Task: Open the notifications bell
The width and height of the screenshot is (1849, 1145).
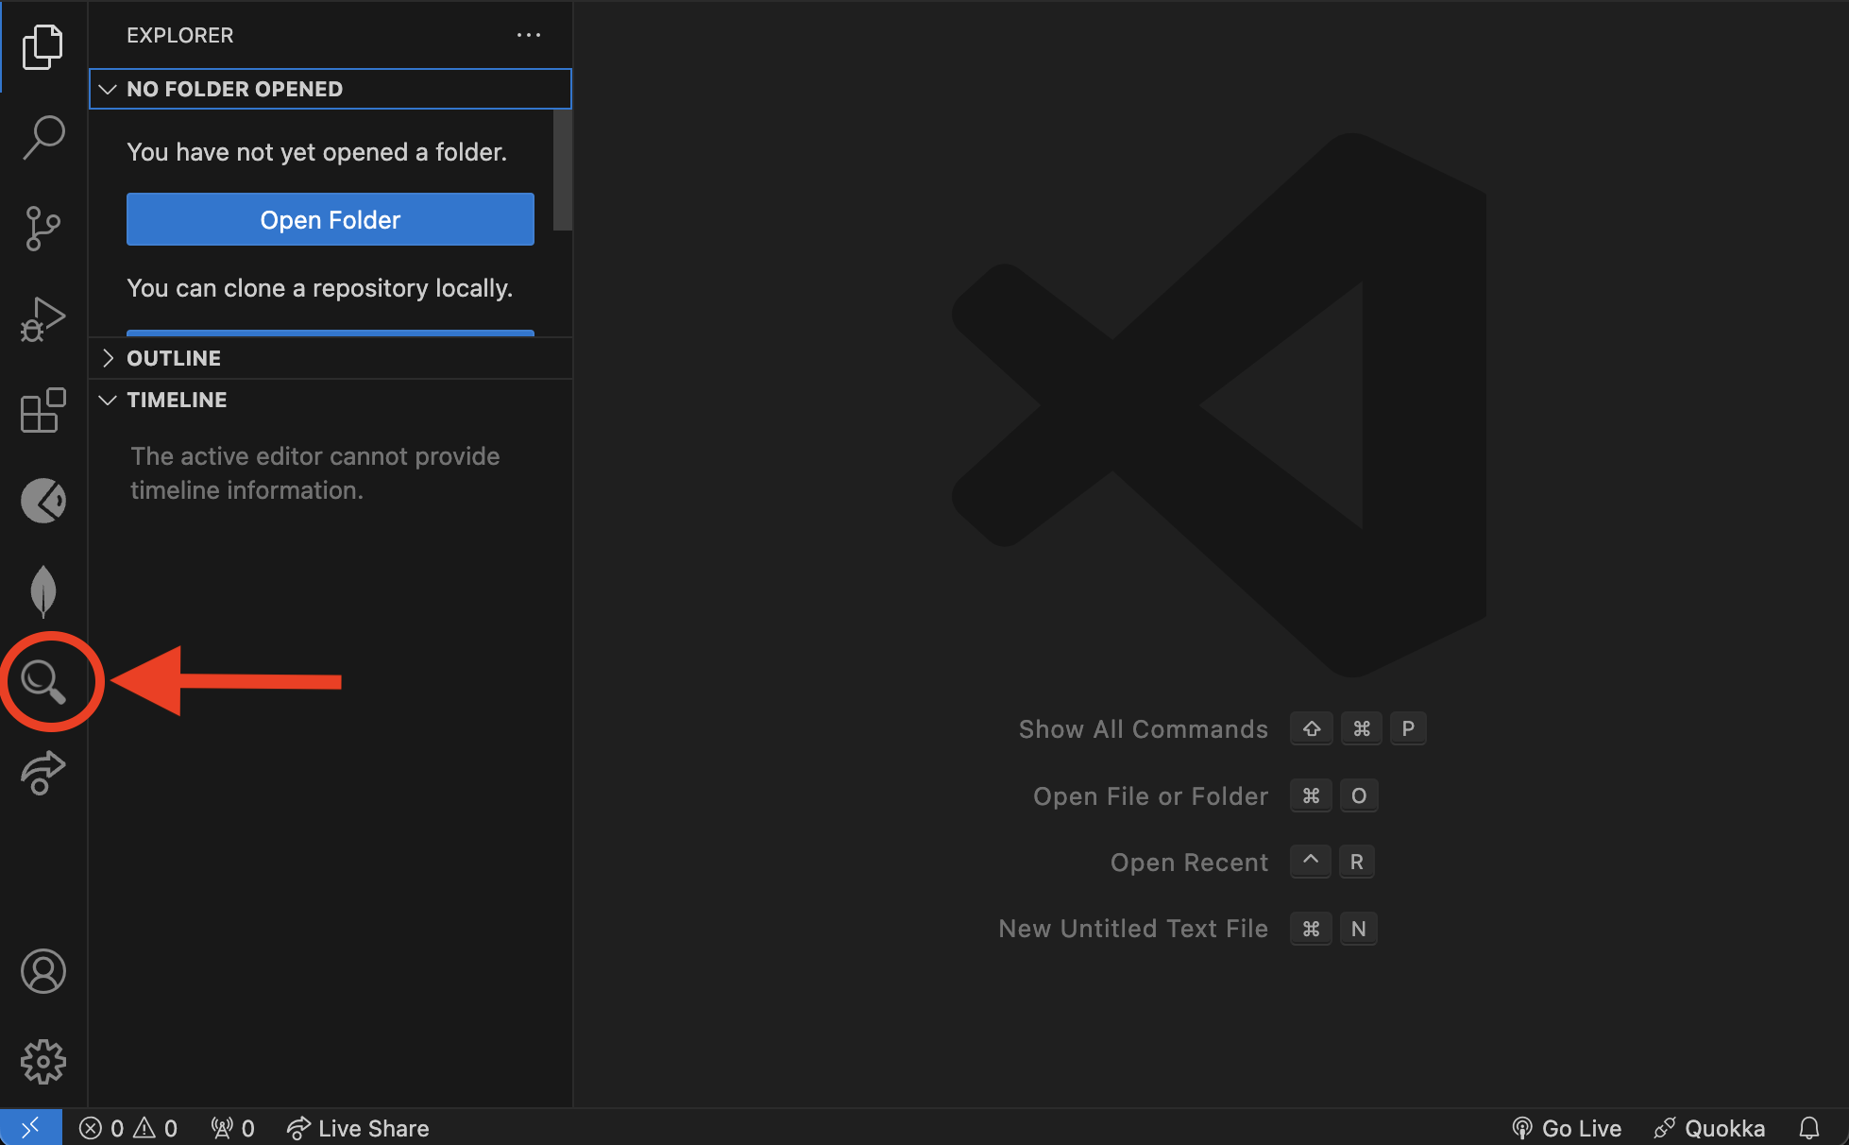Action: click(1808, 1128)
